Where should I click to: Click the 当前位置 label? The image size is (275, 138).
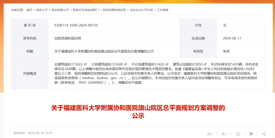[x=17, y=10]
